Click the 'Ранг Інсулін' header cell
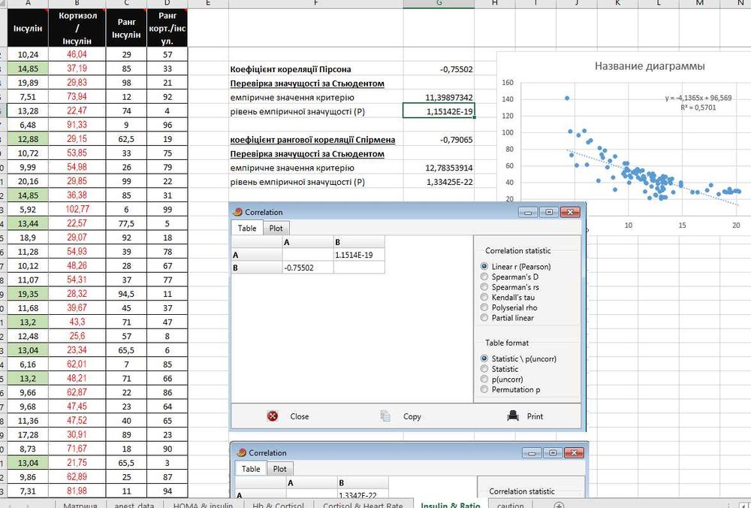 (x=126, y=28)
